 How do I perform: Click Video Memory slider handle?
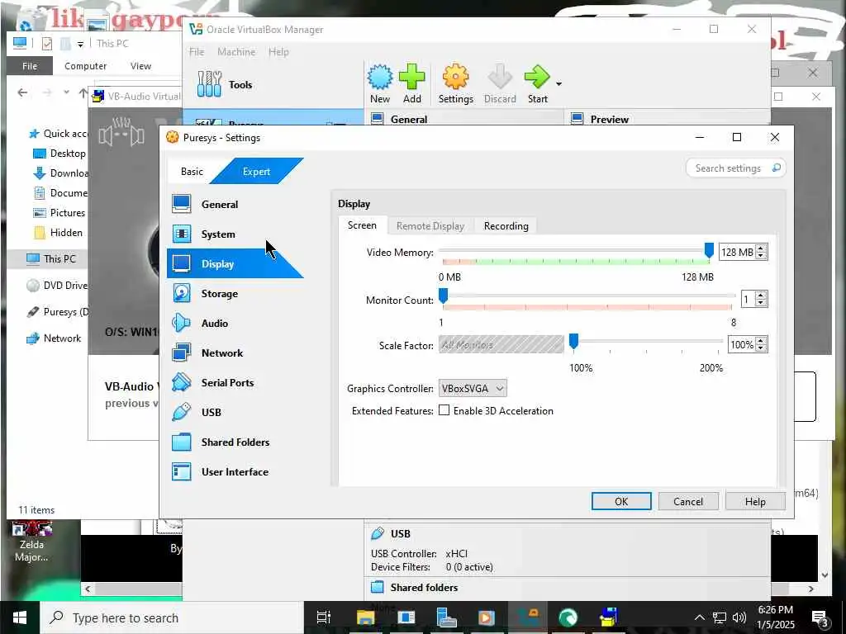pyautogui.click(x=709, y=250)
